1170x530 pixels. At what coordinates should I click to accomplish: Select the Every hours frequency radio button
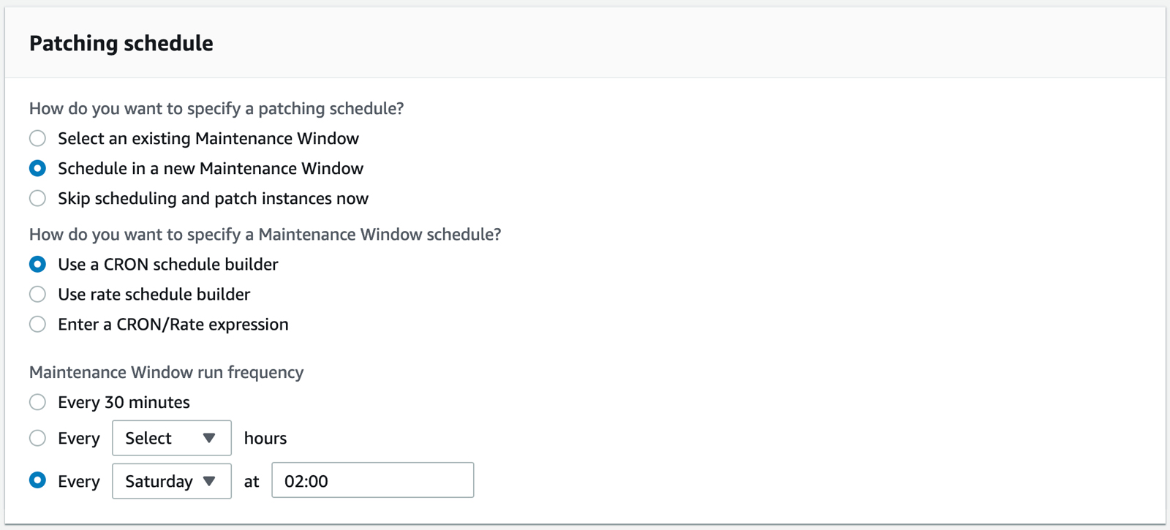pos(38,438)
